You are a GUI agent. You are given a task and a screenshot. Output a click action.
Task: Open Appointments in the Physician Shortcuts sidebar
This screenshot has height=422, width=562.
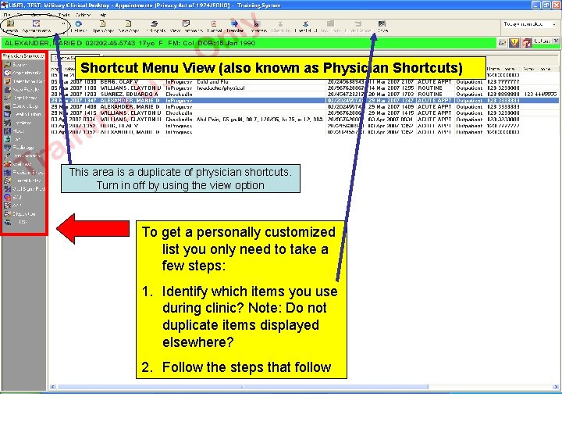23,73
